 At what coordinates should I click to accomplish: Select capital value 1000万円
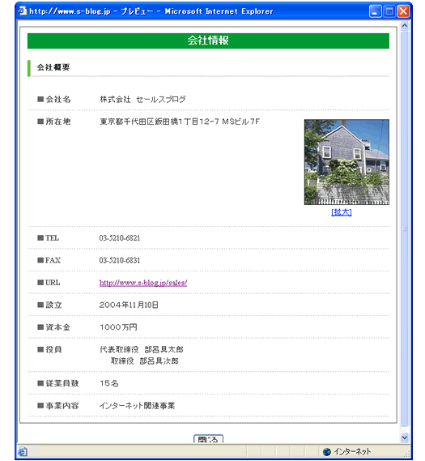tap(118, 327)
